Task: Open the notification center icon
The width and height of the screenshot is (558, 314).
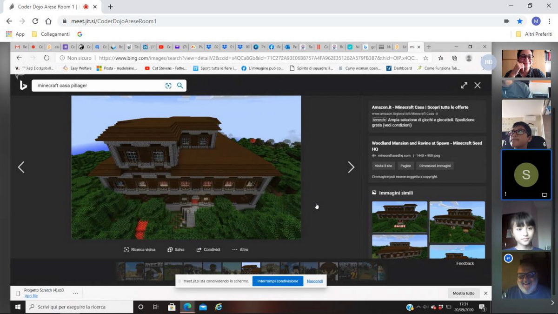Action: tap(482, 307)
